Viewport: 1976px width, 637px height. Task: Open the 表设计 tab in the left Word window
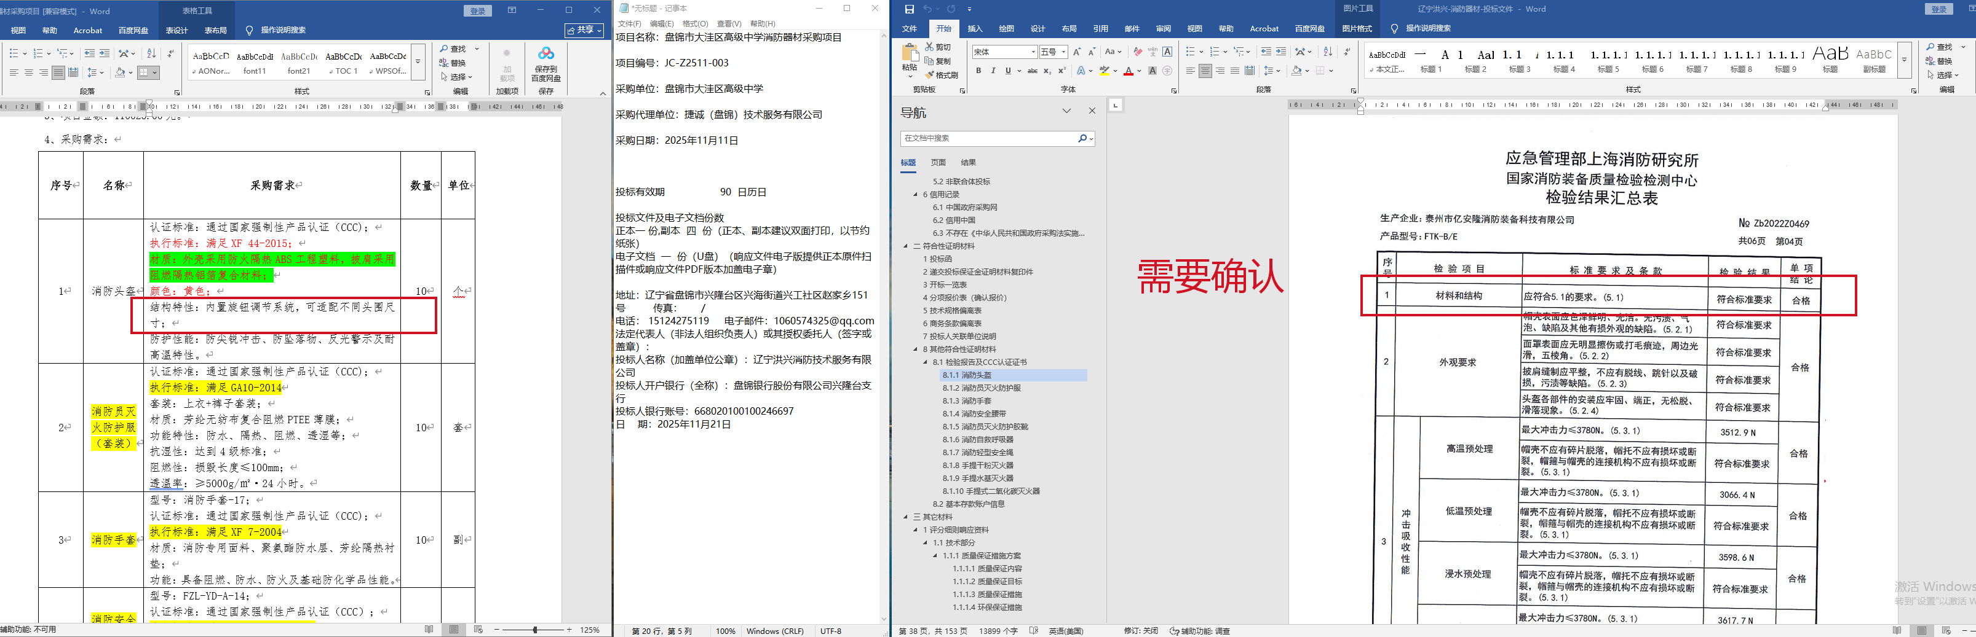tap(177, 30)
